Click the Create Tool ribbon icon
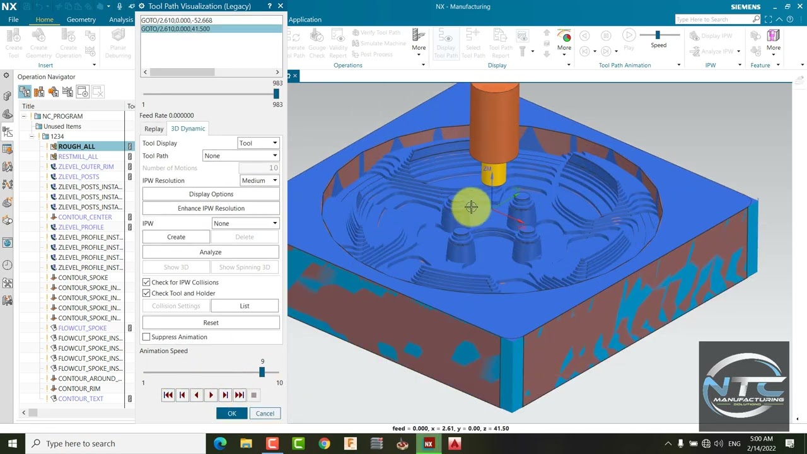 (x=14, y=44)
